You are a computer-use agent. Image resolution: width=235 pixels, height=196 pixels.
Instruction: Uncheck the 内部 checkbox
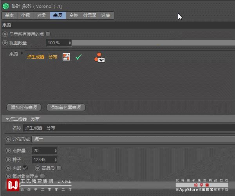25,168
